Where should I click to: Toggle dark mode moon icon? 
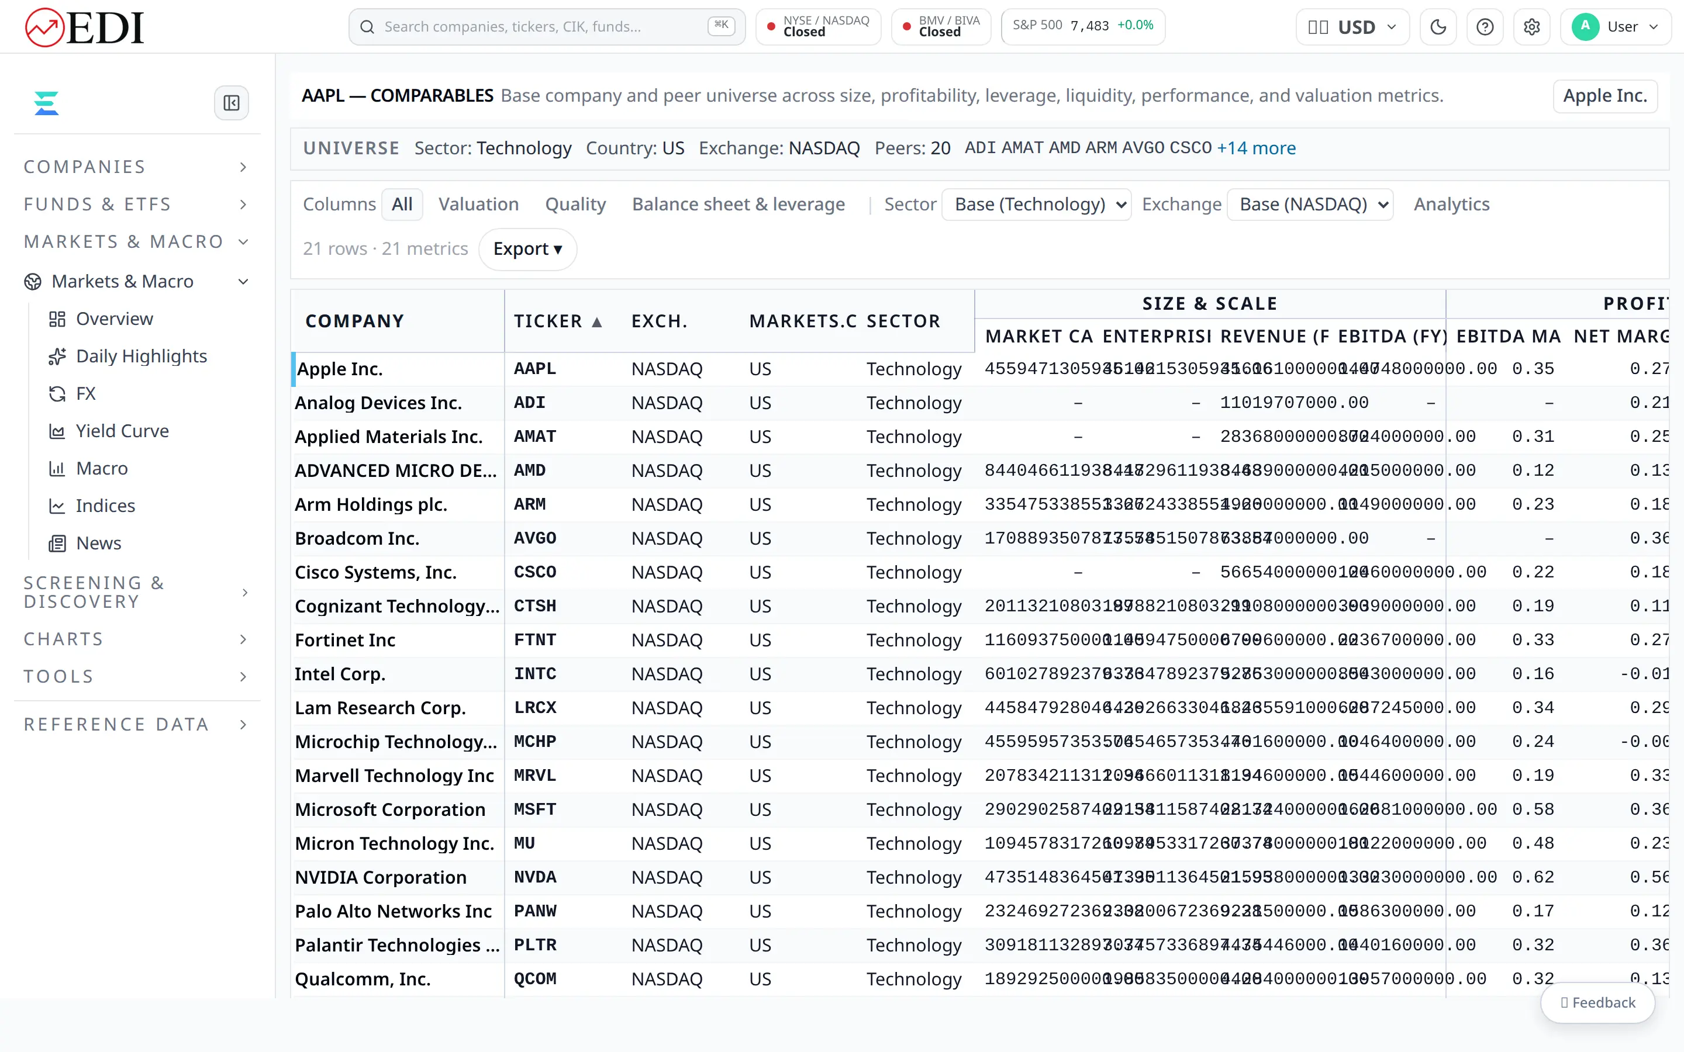tap(1438, 27)
